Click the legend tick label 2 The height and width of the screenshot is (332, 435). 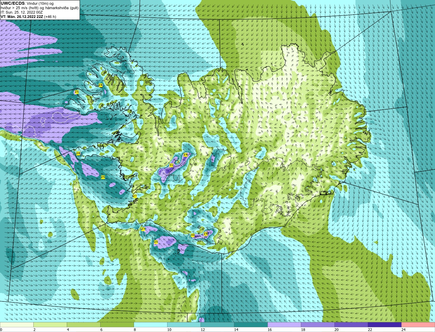point(34,330)
